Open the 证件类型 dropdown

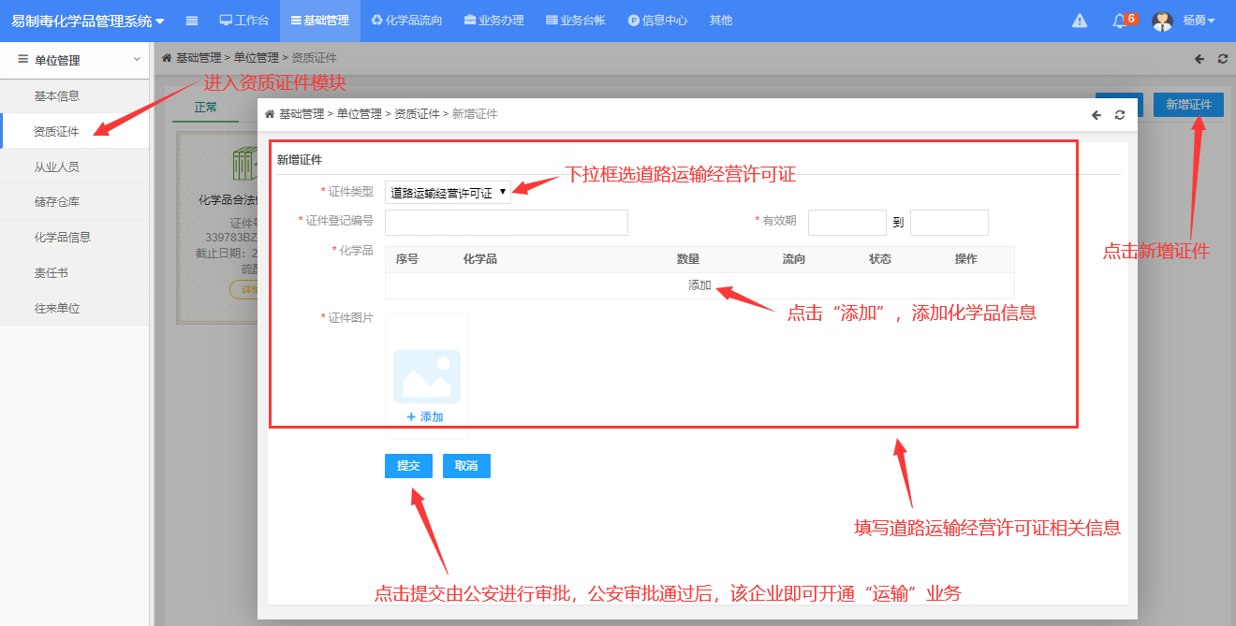[x=448, y=193]
